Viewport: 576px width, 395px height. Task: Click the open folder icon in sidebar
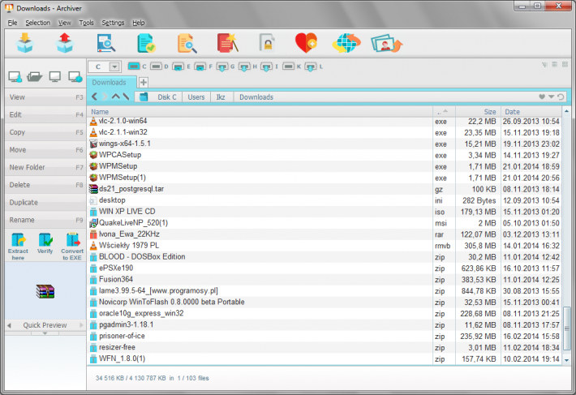[x=35, y=77]
